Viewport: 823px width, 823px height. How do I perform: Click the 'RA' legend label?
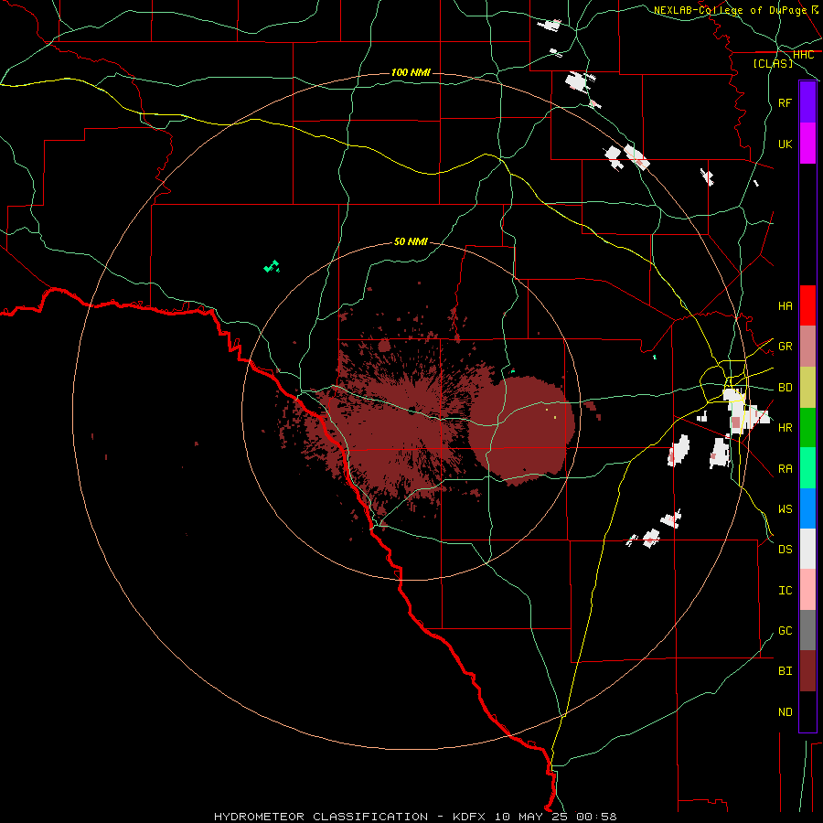click(785, 468)
